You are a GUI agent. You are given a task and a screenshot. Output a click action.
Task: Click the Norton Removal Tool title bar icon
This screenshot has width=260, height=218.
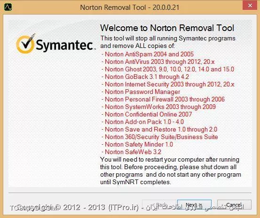[8, 8]
